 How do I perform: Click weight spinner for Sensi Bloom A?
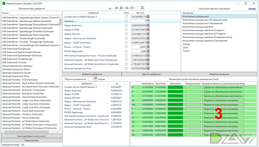(x=148, y=64)
